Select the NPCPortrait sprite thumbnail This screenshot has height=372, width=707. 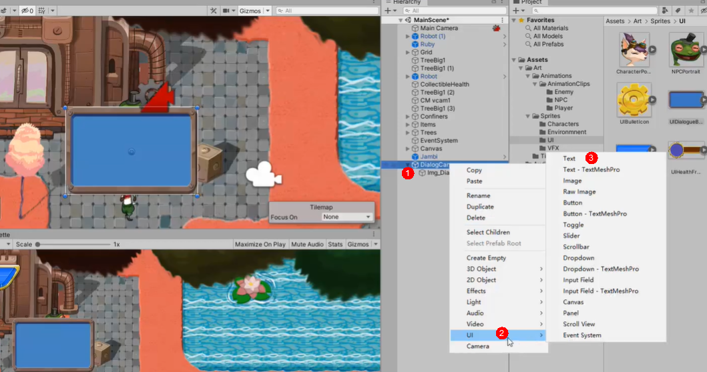pos(686,49)
